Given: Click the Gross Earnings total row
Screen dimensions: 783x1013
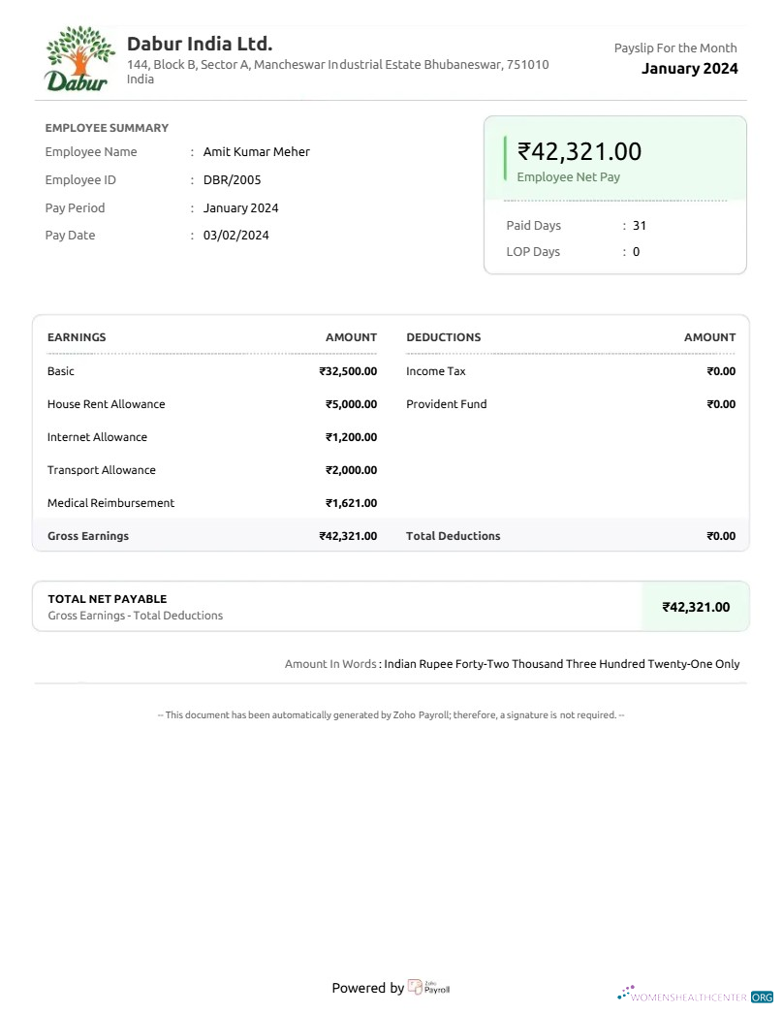Looking at the screenshot, I should [87, 535].
